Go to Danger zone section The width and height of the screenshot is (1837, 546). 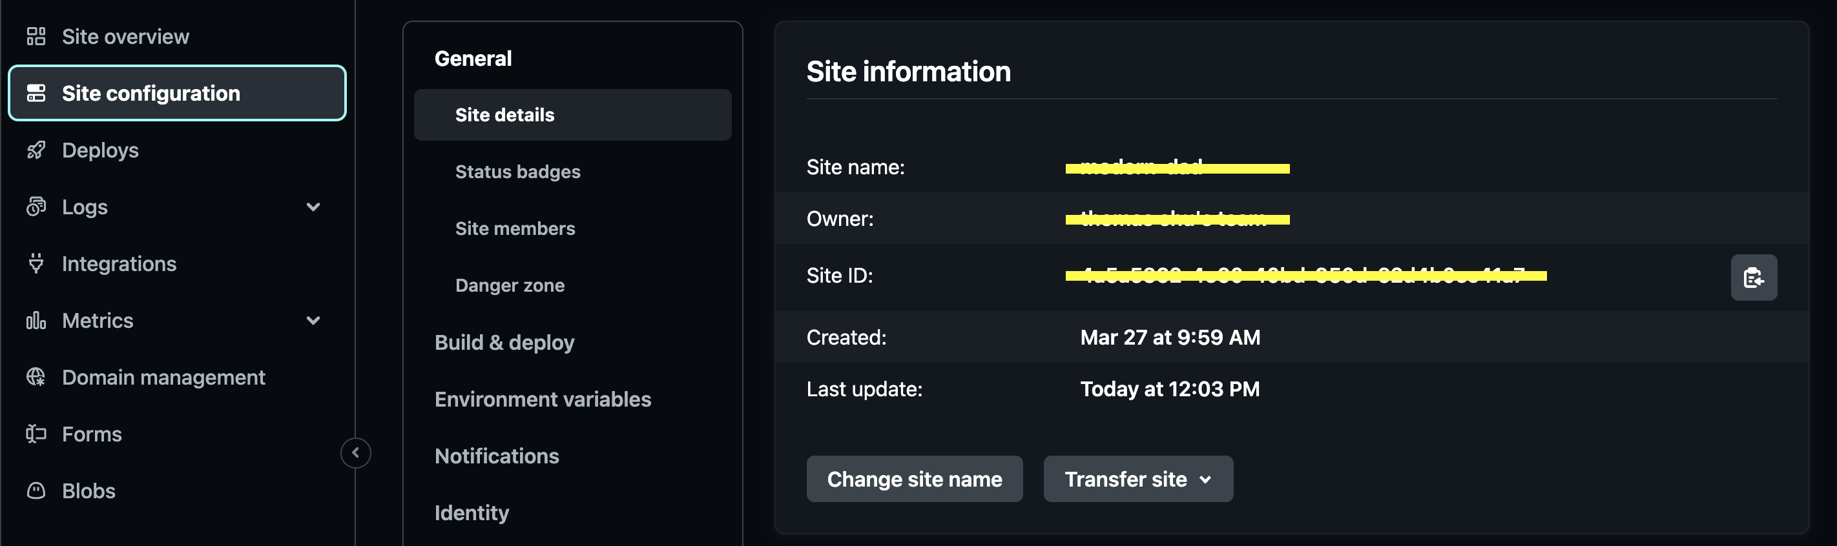510,286
